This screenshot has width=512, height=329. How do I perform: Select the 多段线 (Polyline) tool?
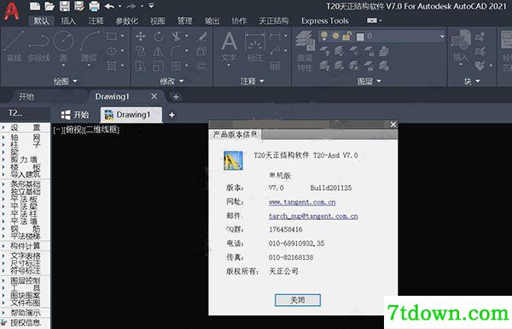coord(38,47)
